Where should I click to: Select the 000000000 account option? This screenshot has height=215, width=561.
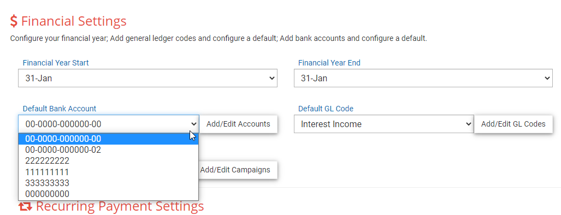108,194
